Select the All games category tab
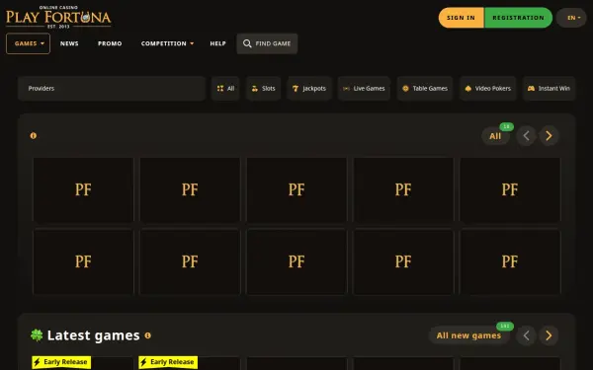 (225, 89)
